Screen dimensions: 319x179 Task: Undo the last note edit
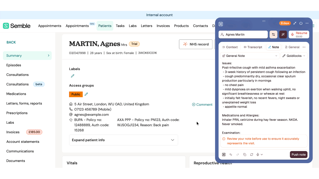coord(231,155)
